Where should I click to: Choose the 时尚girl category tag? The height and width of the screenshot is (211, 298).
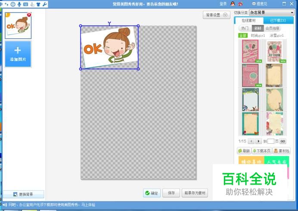pyautogui.click(x=258, y=35)
